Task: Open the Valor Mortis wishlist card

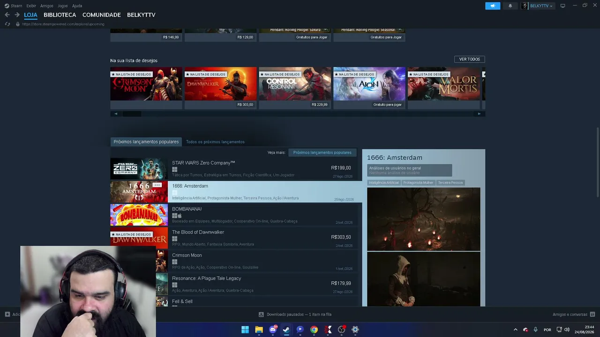Action: coord(443,88)
